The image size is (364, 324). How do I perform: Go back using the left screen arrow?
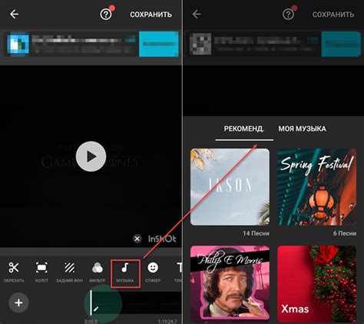(14, 14)
